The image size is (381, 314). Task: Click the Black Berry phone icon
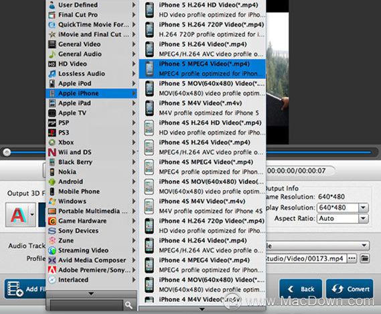tap(52, 162)
